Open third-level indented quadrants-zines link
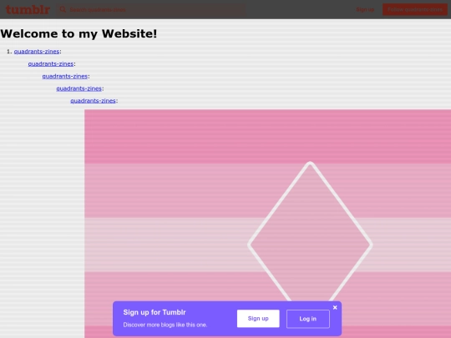This screenshot has width=451, height=338. (x=64, y=76)
